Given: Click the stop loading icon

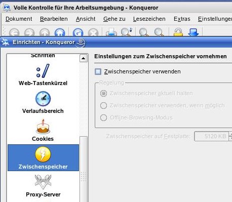Looking at the screenshot, I should tap(93, 32).
